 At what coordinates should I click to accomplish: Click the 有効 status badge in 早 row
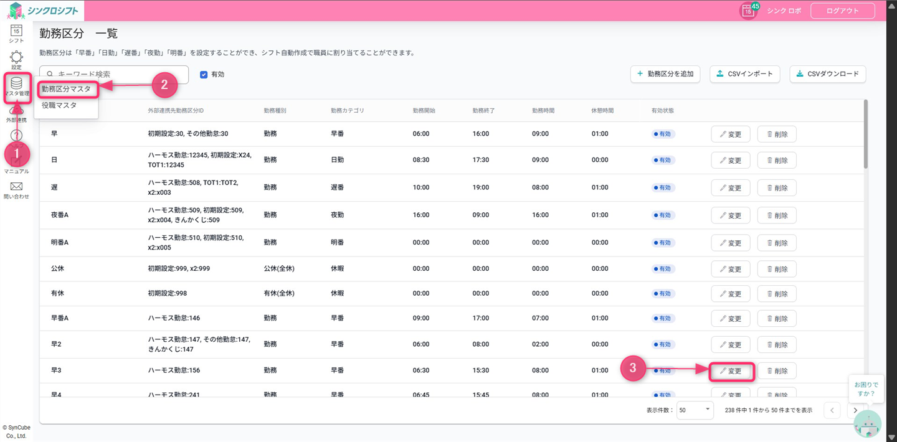[x=663, y=134]
